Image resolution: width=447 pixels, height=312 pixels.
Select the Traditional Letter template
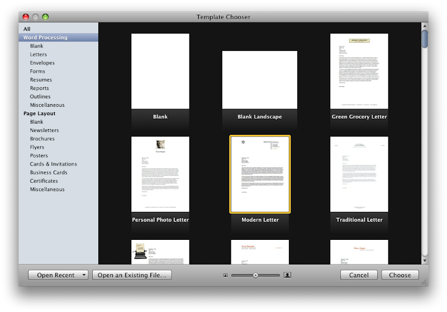pos(359,174)
